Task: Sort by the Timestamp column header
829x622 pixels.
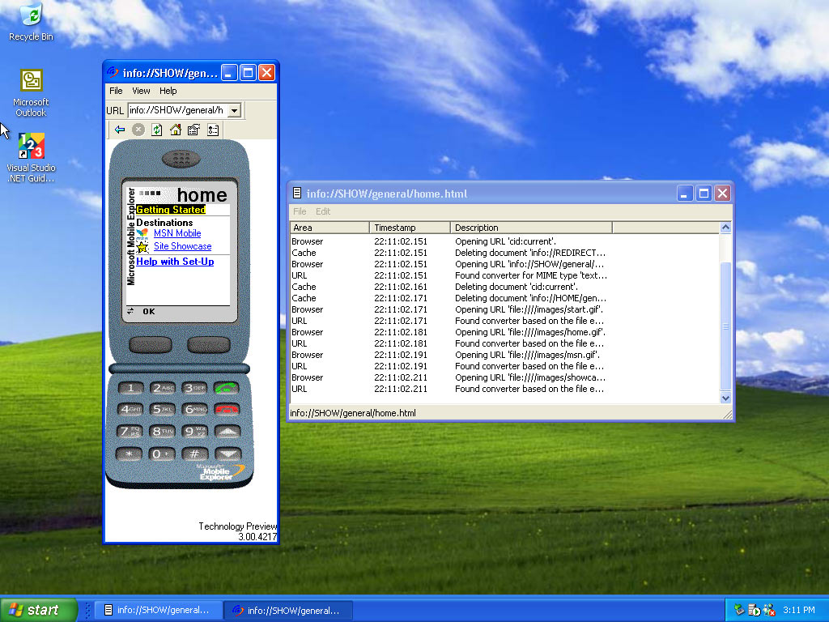Action: pyautogui.click(x=410, y=228)
